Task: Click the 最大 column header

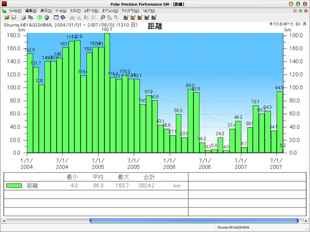Action: click(x=123, y=177)
